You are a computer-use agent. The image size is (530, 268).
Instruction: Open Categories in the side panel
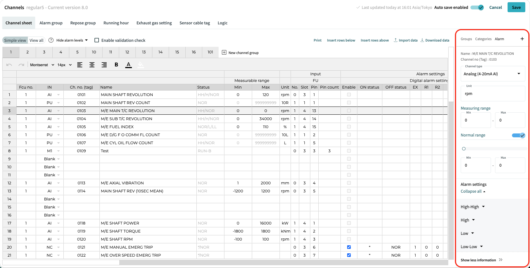483,39
